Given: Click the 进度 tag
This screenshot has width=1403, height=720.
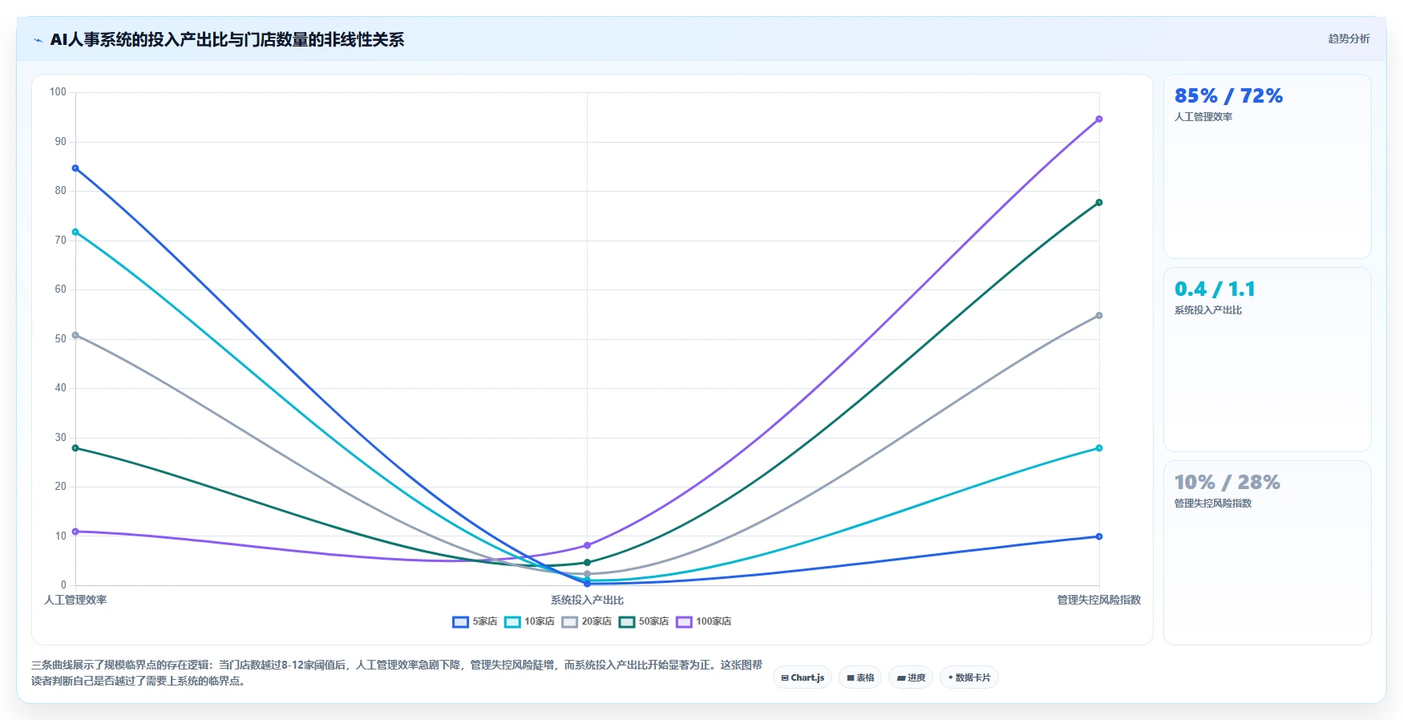Looking at the screenshot, I should point(911,678).
